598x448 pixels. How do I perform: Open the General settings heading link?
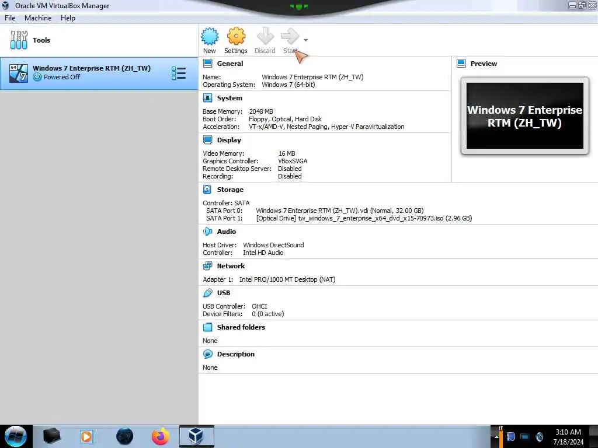pyautogui.click(x=230, y=64)
